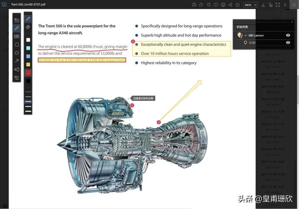The image size is (299, 209).
Task: Choose the pencil in the pen options panel
Action: tap(28, 19)
